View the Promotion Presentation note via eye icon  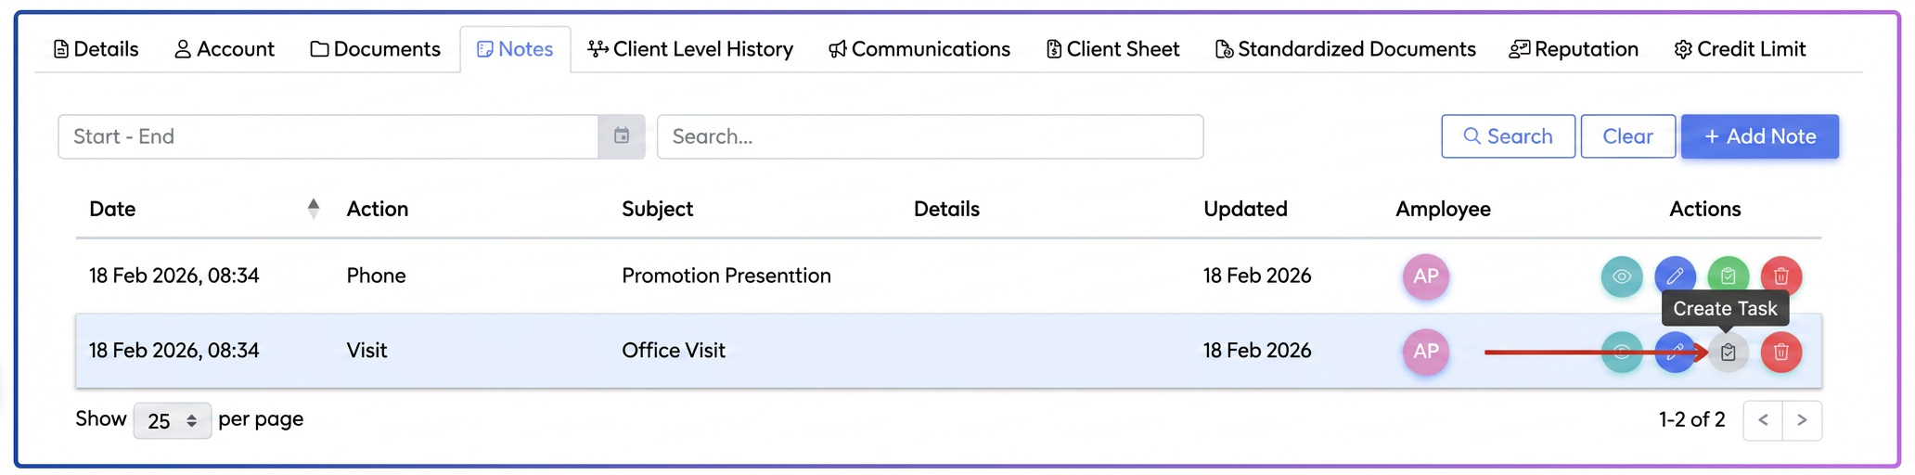tap(1621, 276)
